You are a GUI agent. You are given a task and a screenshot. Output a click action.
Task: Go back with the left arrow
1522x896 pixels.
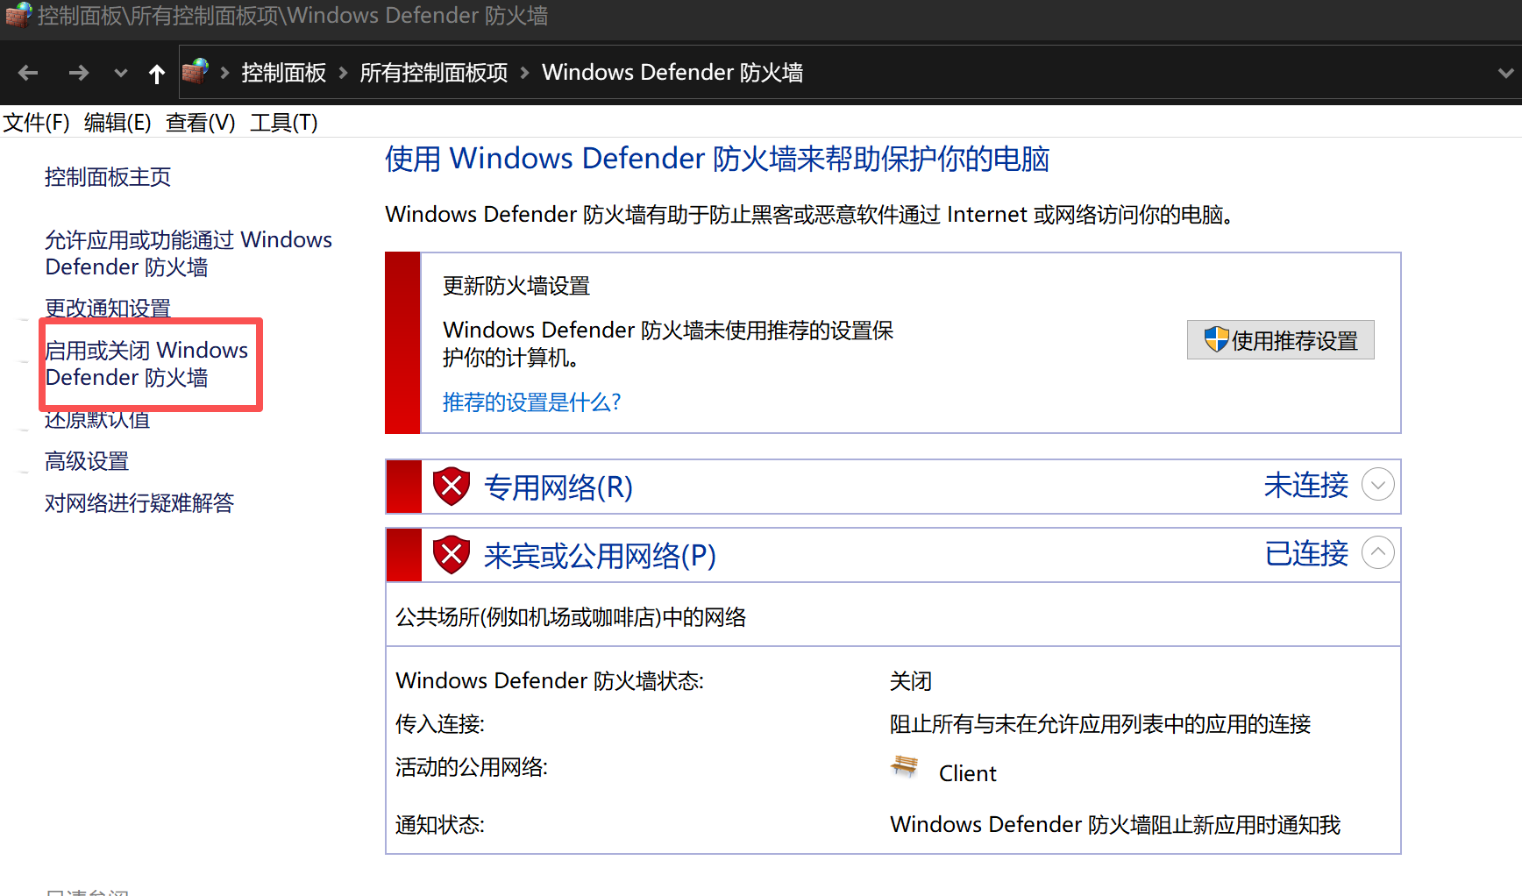28,73
